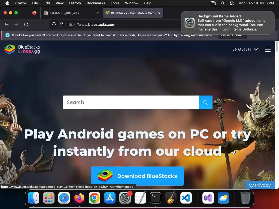Screen dimensions: 279x209
Task: Click the Download BlueStacks button
Action: pyautogui.click(x=137, y=176)
